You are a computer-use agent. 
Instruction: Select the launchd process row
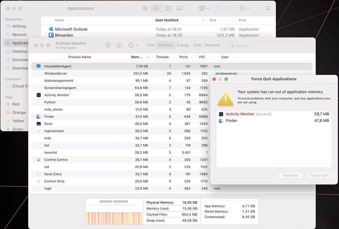[121, 152]
